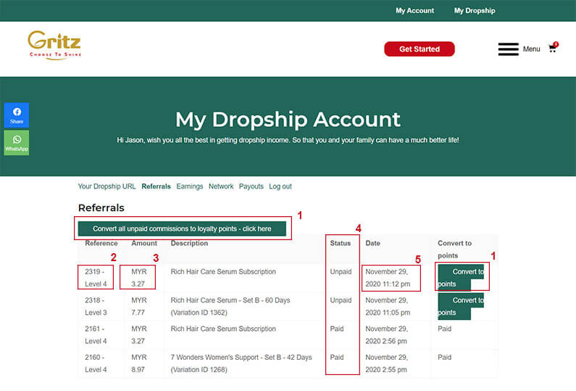The image size is (576, 391).
Task: Click Unpaid status of reference 2318
Action: [341, 300]
